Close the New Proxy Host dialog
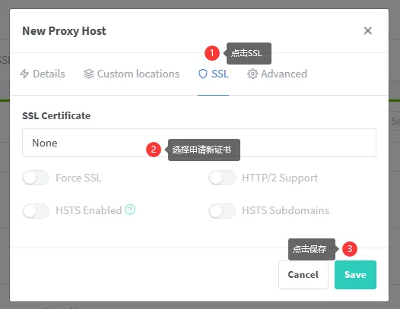The width and height of the screenshot is (400, 309). coord(367,31)
